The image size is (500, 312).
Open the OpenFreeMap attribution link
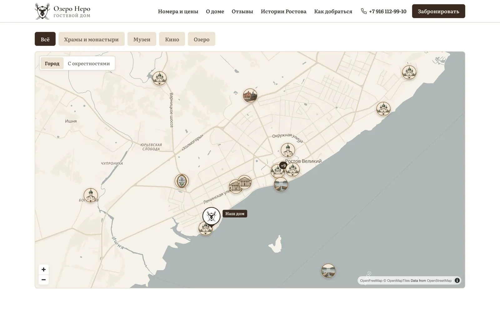point(371,280)
